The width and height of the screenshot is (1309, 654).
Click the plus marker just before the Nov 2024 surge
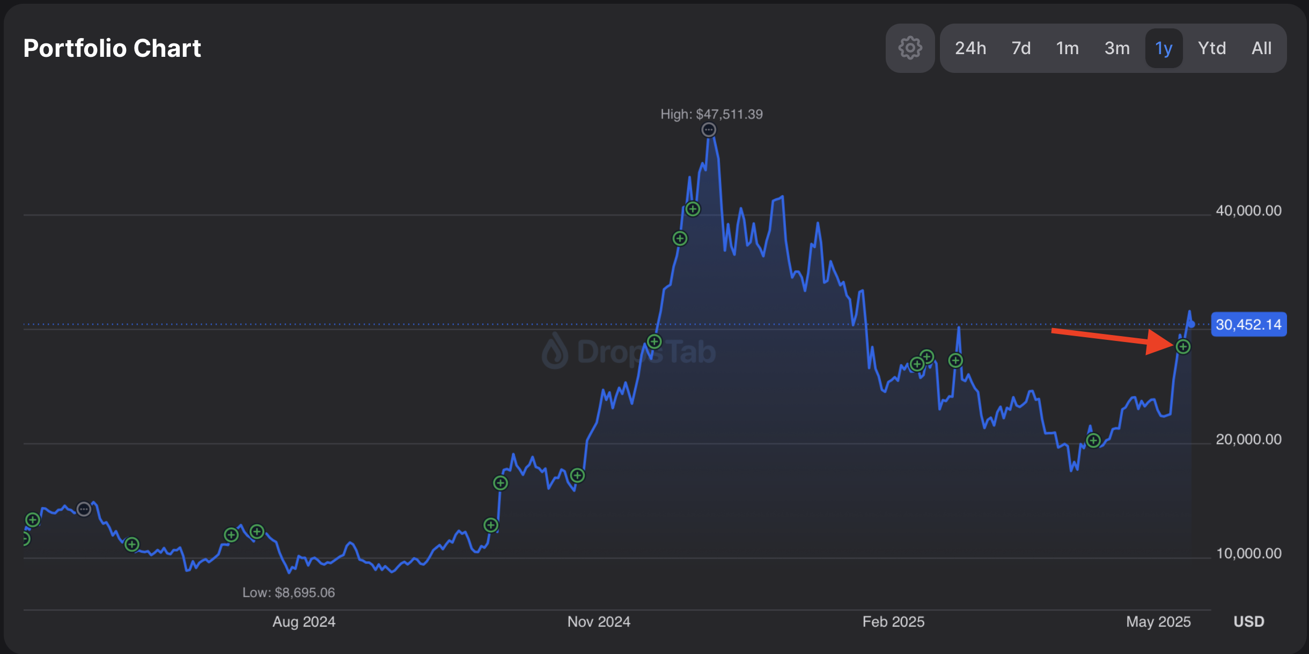[x=577, y=475]
